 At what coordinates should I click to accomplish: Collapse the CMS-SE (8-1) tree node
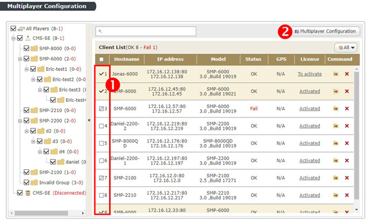pyautogui.click(x=13, y=38)
